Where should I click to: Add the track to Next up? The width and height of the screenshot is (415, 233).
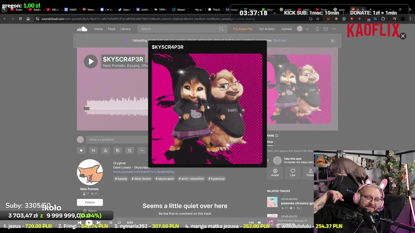click(x=129, y=150)
